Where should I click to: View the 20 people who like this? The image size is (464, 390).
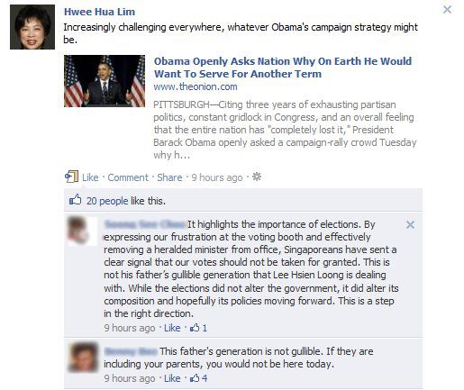(107, 201)
